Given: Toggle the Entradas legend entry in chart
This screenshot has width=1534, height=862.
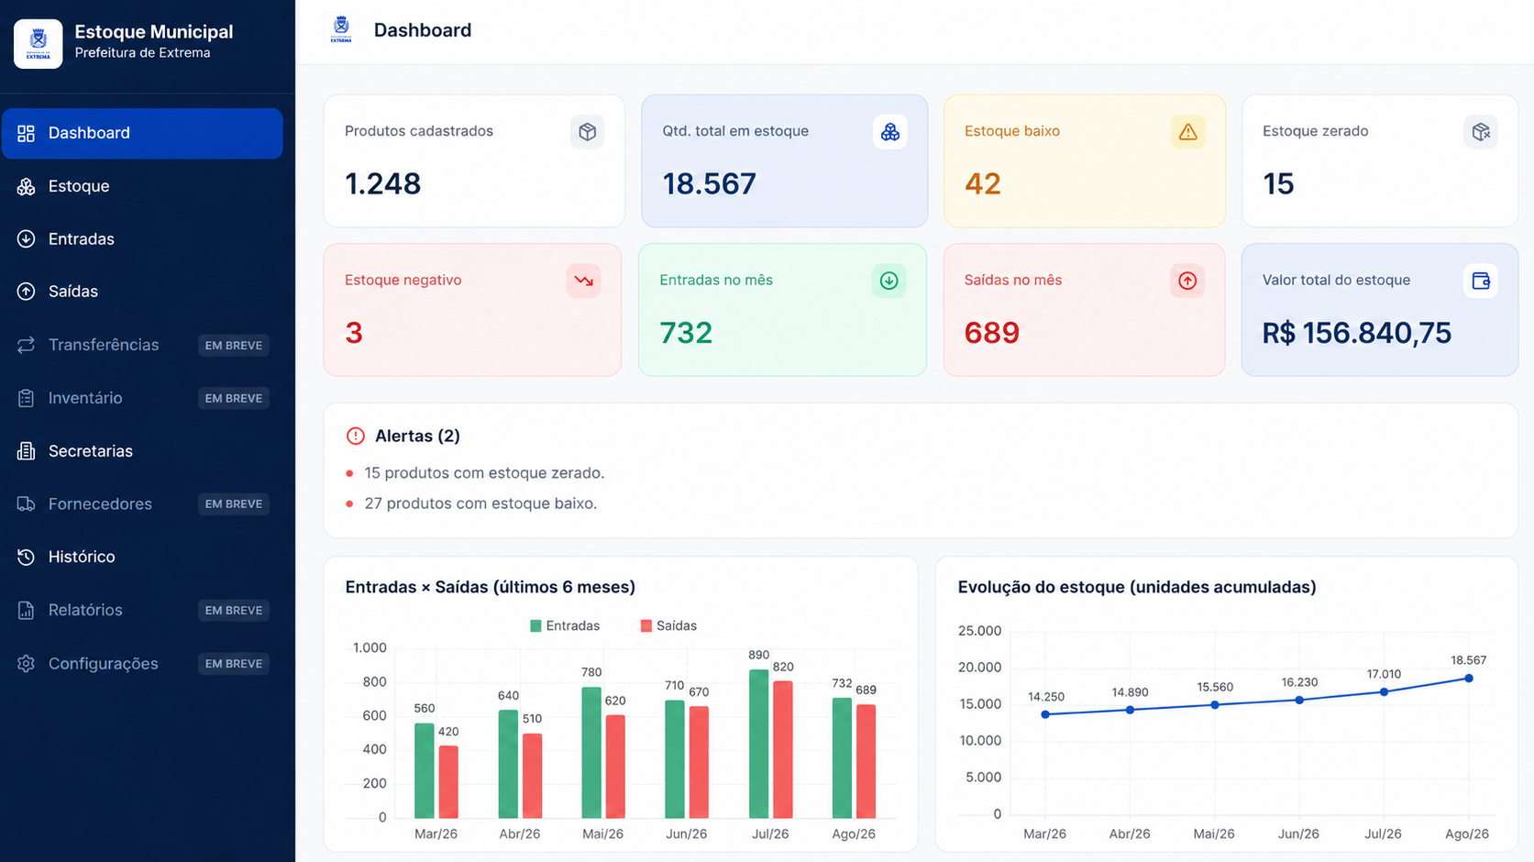Looking at the screenshot, I should (565, 625).
